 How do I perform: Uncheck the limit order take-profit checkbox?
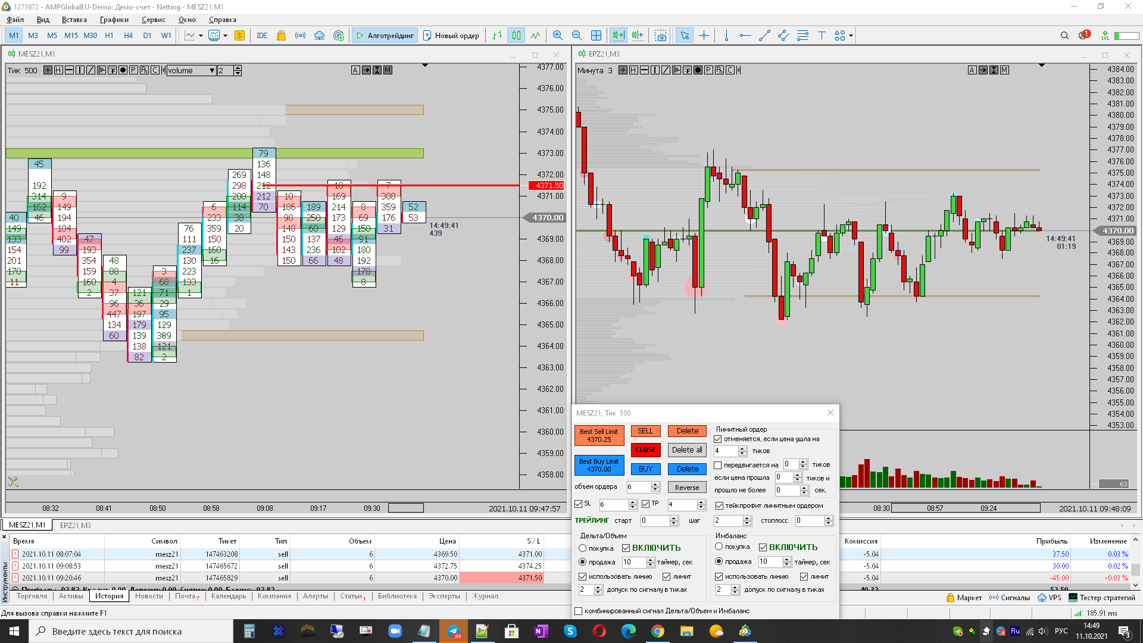pos(719,505)
